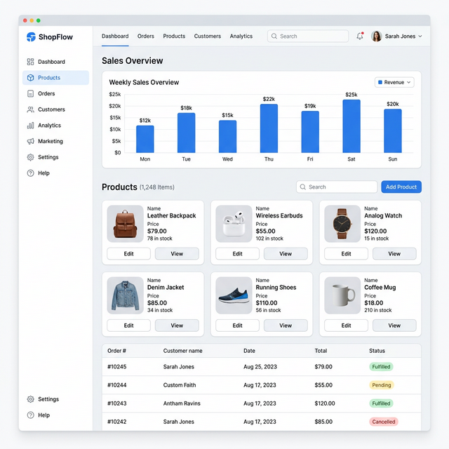Open the Customers tab in top navigation

coord(207,36)
